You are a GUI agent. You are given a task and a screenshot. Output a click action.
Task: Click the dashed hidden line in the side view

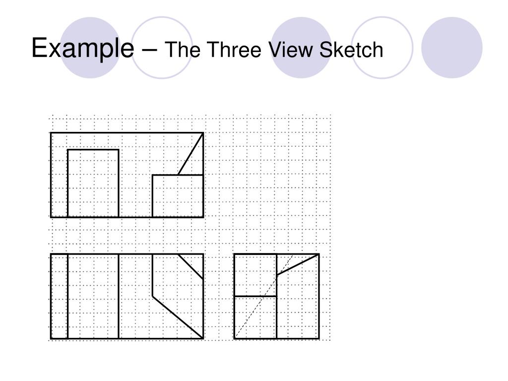264,296
